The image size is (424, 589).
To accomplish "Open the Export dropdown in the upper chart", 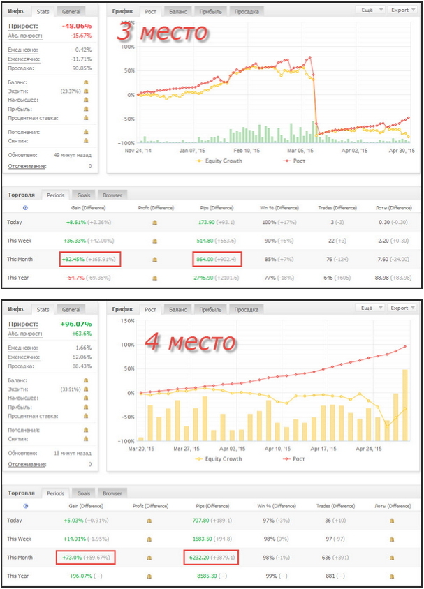I will pos(402,10).
